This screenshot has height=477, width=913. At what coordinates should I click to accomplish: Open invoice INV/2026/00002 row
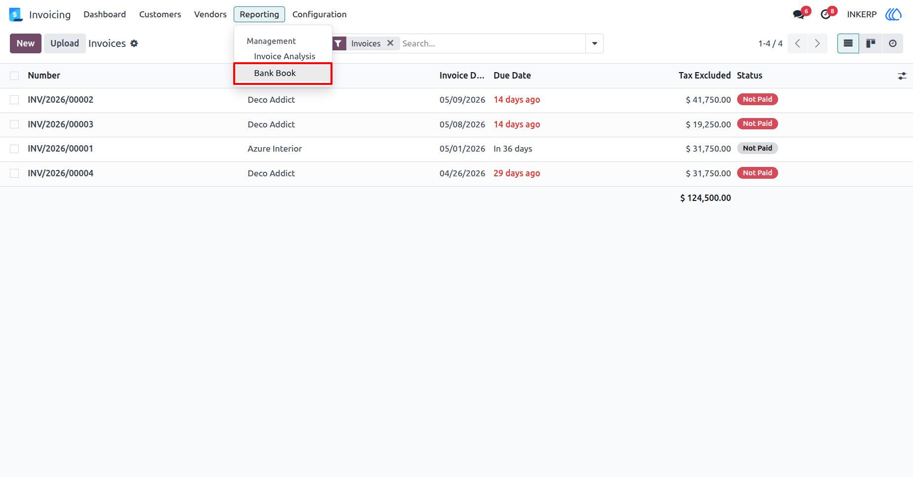point(456,100)
